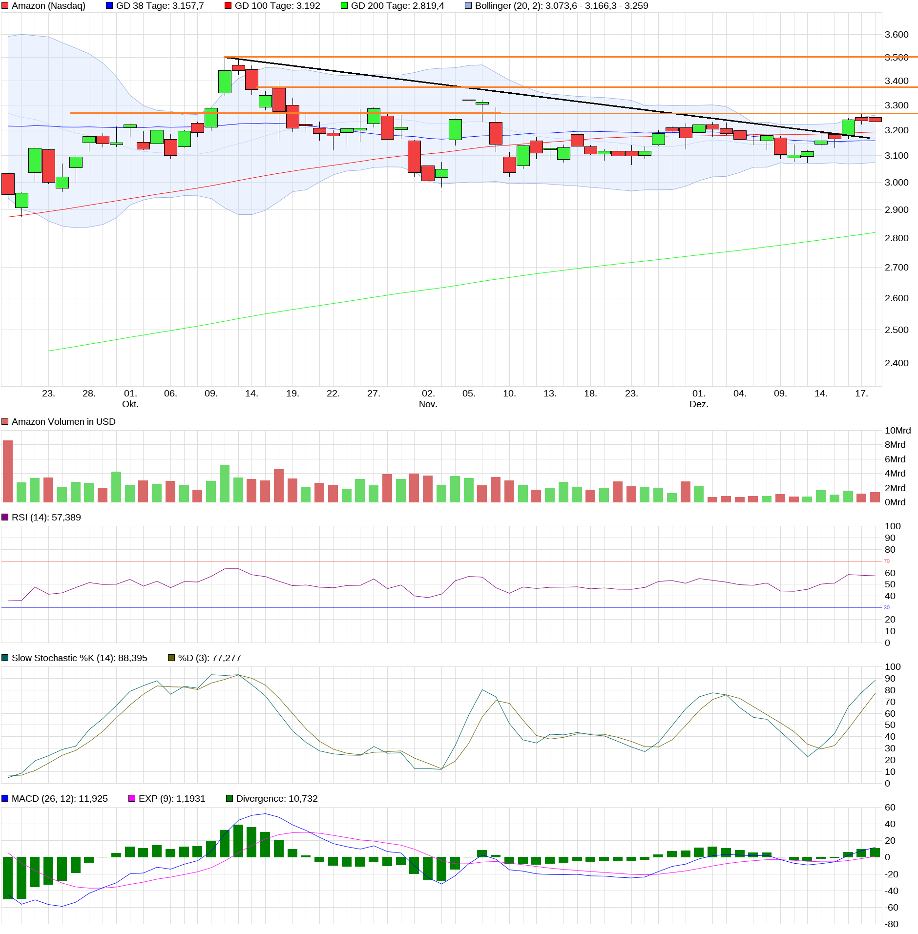Click the teal Slow Stochastic %K swatch
Viewport: 918px width, 934px height.
coord(5,658)
